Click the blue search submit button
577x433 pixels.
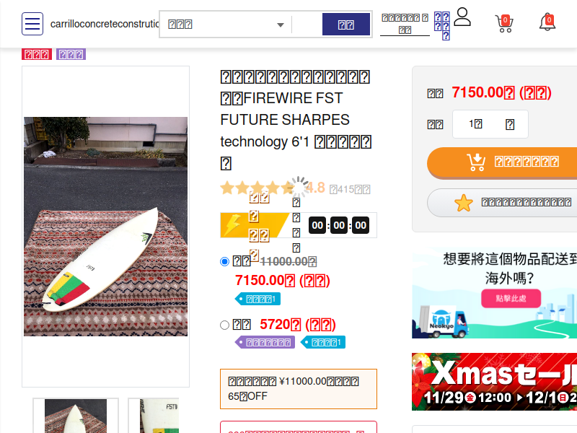pos(346,25)
